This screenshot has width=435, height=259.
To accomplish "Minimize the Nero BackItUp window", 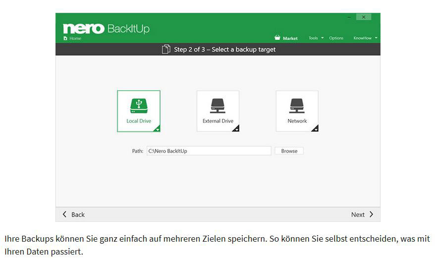I will 349,17.
